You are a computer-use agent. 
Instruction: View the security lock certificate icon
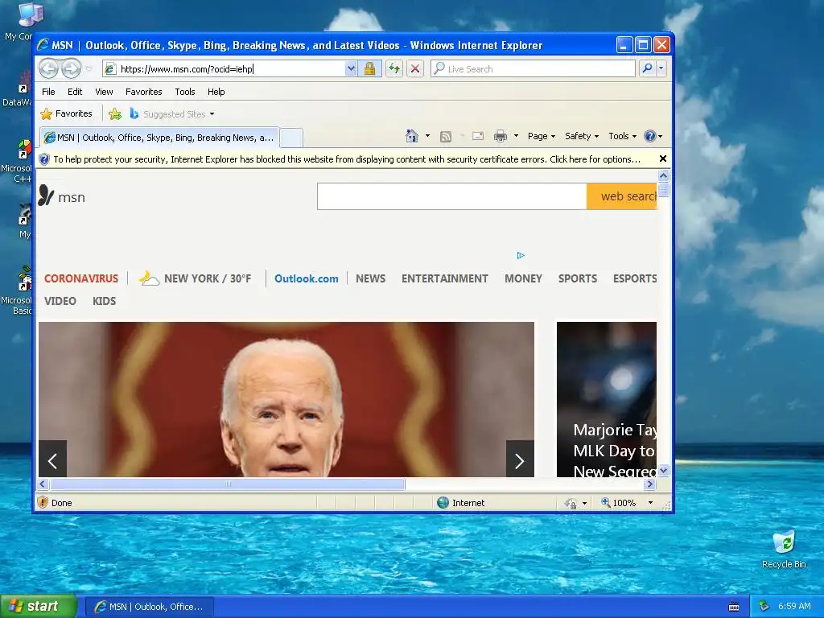point(370,69)
